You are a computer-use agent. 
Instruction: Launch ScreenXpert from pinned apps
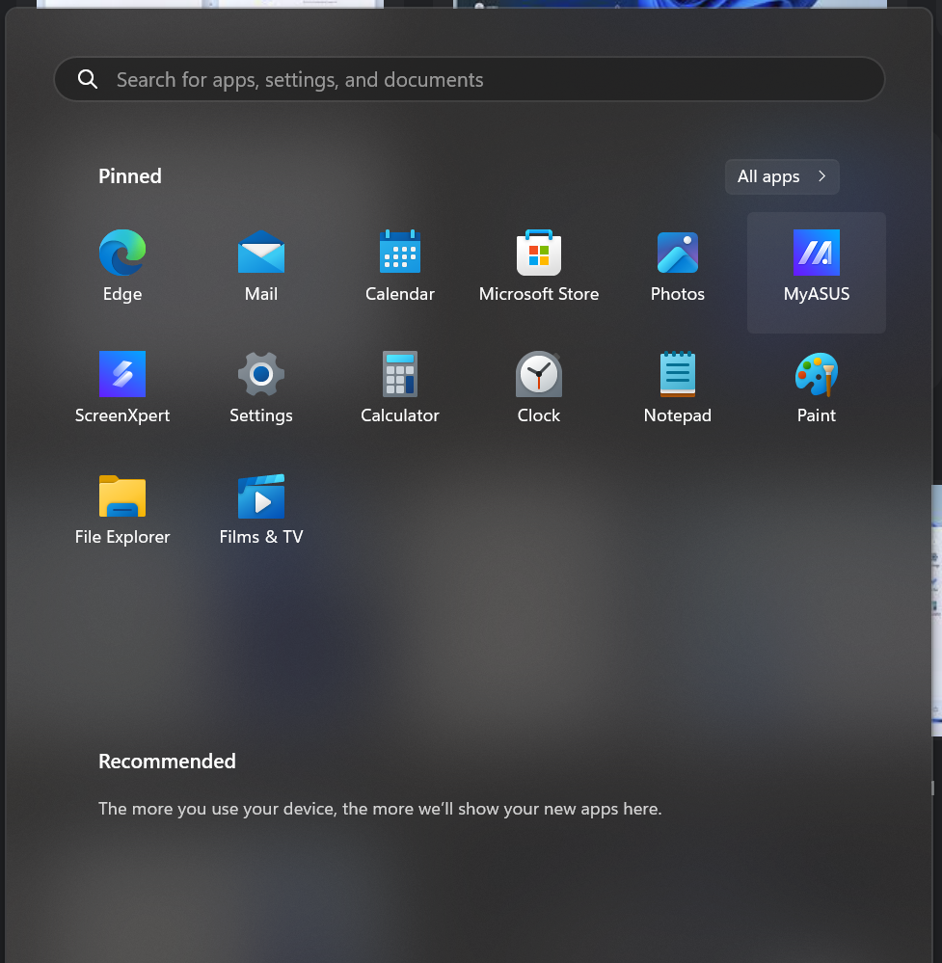click(x=122, y=388)
